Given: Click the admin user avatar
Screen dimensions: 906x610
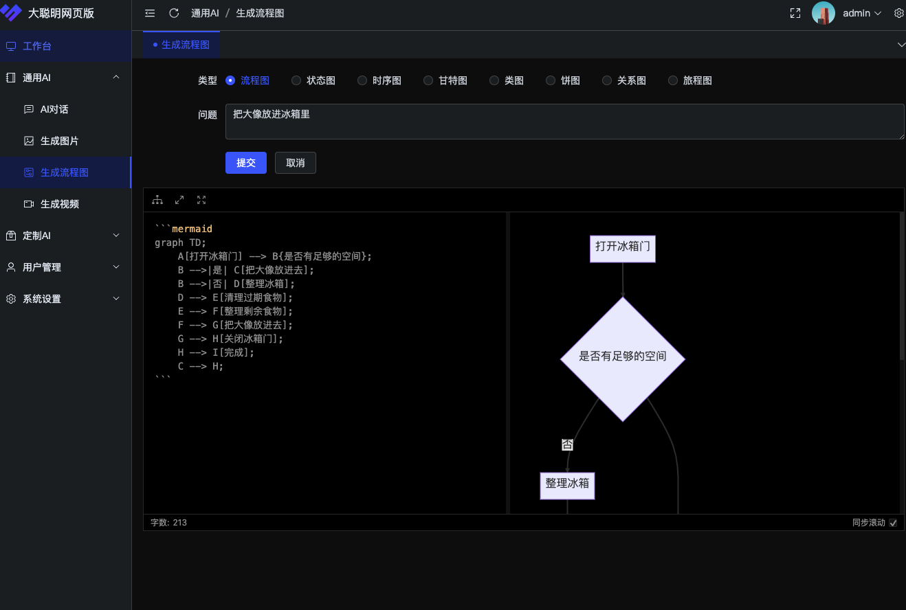Looking at the screenshot, I should 824,13.
